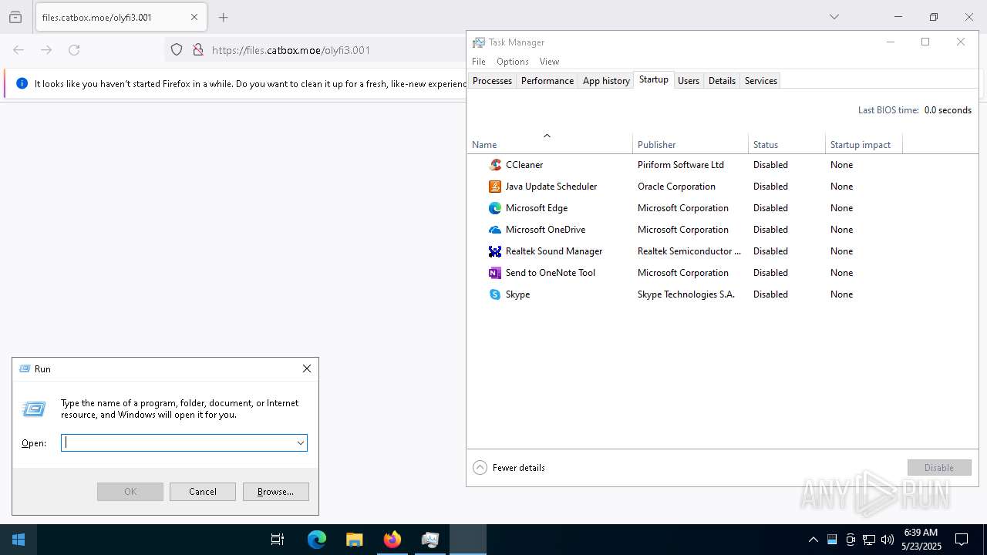Select the Startup tab
Image resolution: width=987 pixels, height=555 pixels.
[654, 80]
